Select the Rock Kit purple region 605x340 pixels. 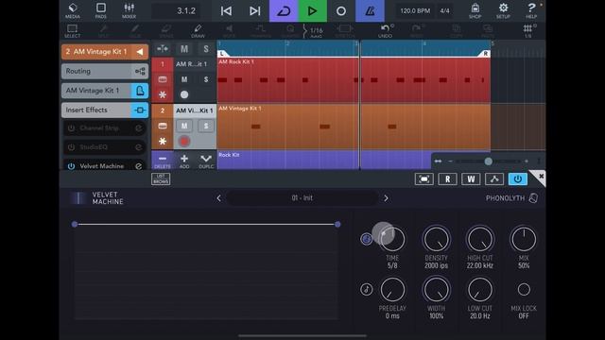pyautogui.click(x=324, y=160)
